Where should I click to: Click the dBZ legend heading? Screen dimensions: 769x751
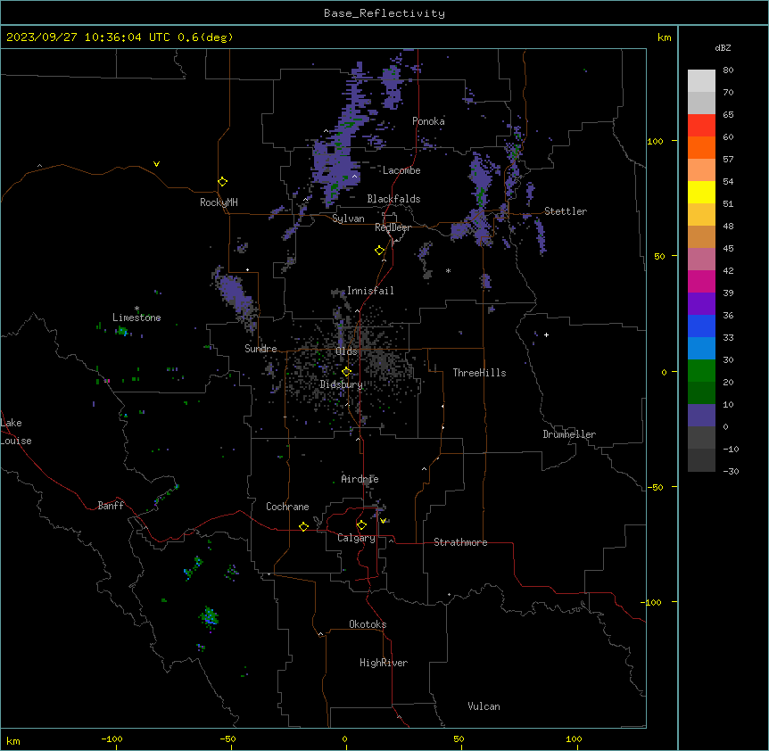coord(723,48)
